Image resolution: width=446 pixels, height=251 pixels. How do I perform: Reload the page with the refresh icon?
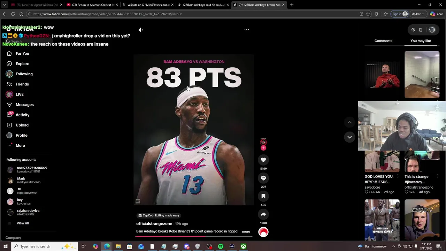click(x=13, y=14)
